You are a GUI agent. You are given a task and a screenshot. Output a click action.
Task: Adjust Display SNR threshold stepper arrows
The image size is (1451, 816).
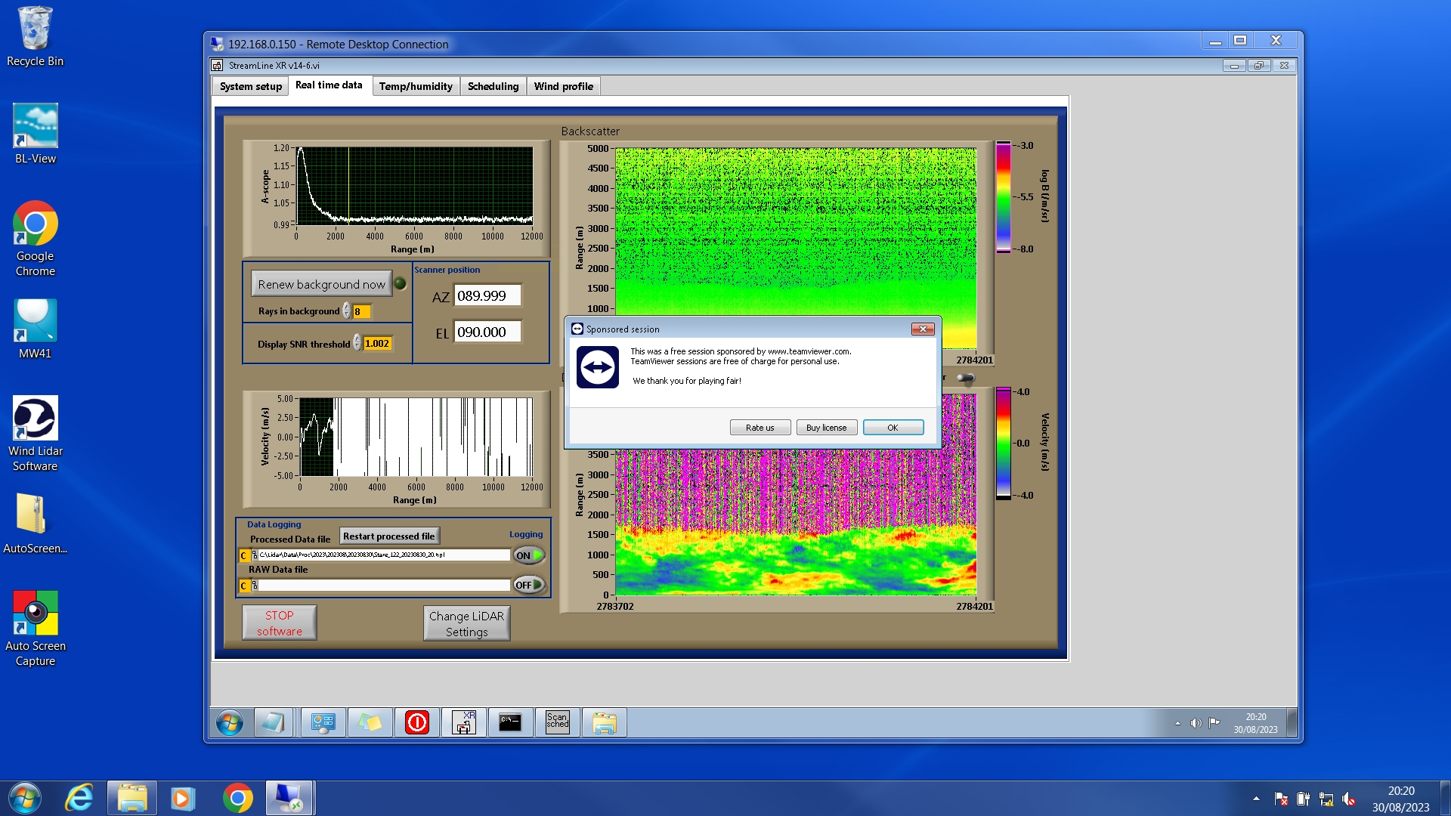[357, 343]
